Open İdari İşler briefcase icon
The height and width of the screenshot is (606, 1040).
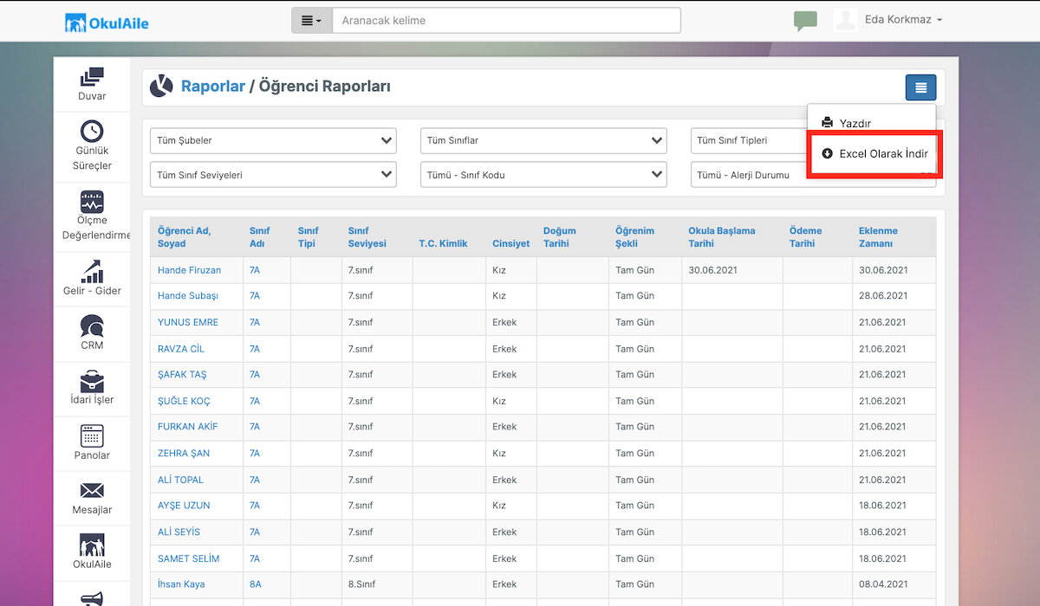[x=92, y=381]
